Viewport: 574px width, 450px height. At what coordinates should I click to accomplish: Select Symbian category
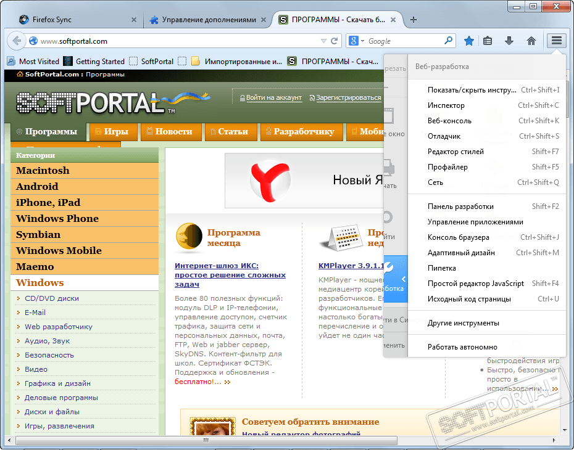tap(85, 235)
